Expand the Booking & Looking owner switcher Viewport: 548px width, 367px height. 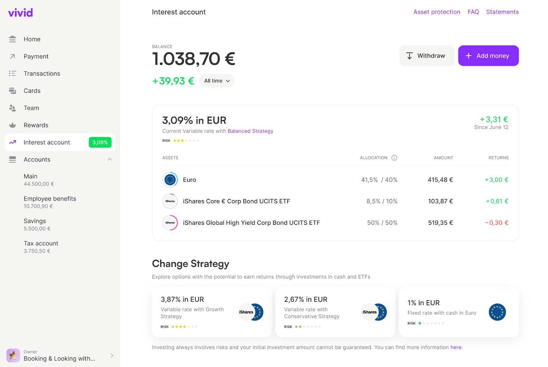112,356
